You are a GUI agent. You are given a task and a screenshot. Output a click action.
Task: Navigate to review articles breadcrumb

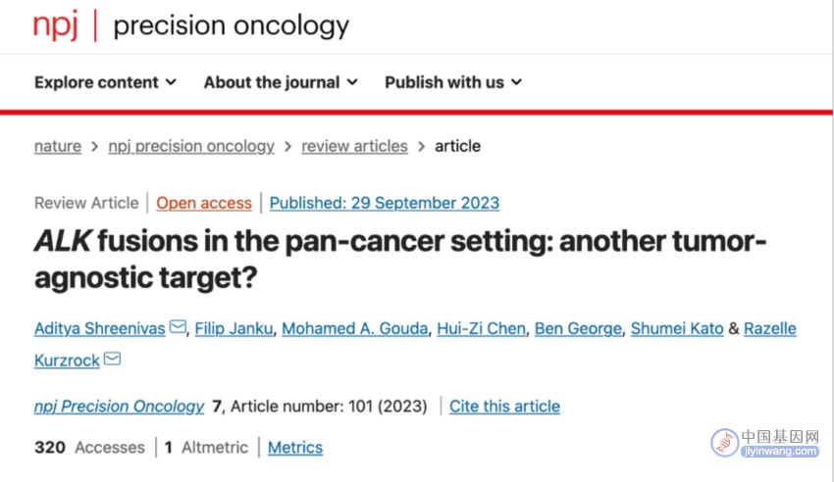point(355,146)
